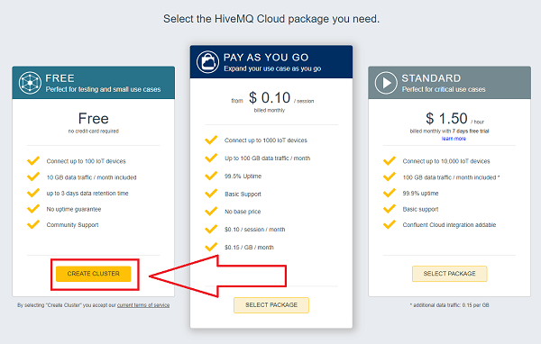Open the learn more link under Standard pricing
The height and width of the screenshot is (344, 541).
(x=454, y=139)
